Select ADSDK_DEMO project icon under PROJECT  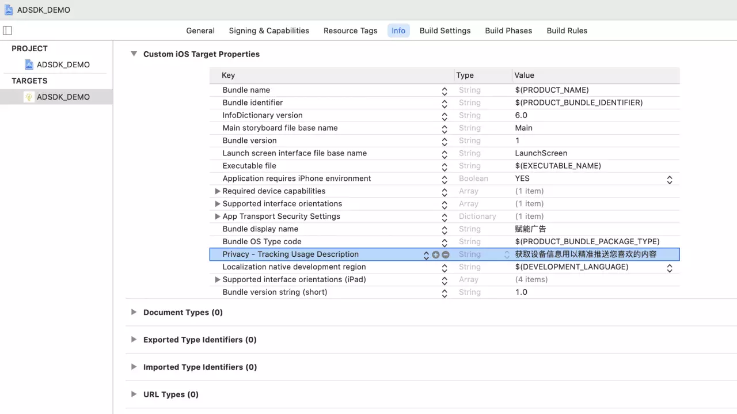click(29, 64)
